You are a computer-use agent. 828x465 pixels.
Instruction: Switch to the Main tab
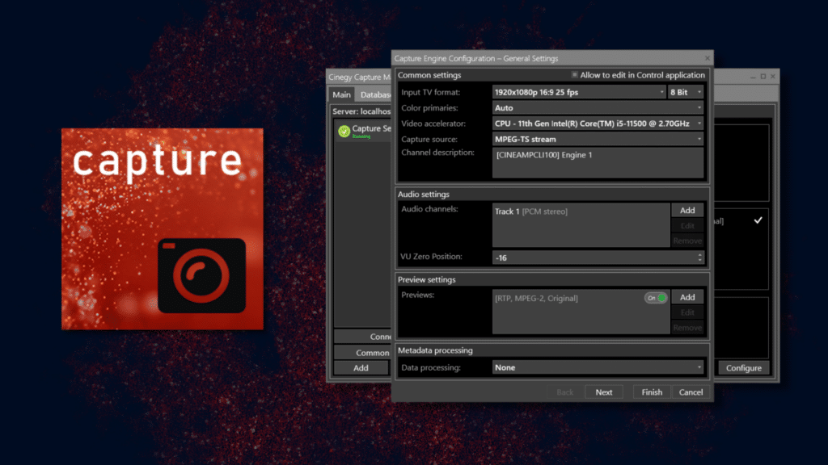(341, 95)
